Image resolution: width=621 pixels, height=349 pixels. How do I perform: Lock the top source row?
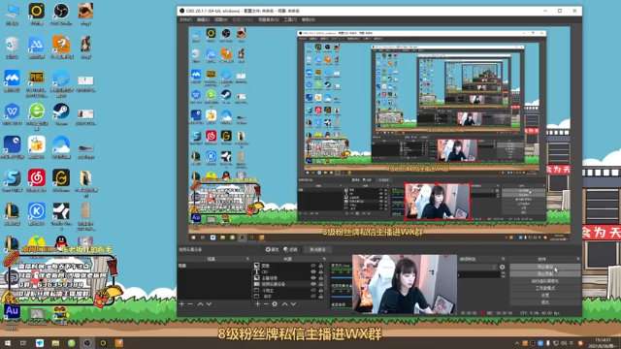tap(321, 266)
